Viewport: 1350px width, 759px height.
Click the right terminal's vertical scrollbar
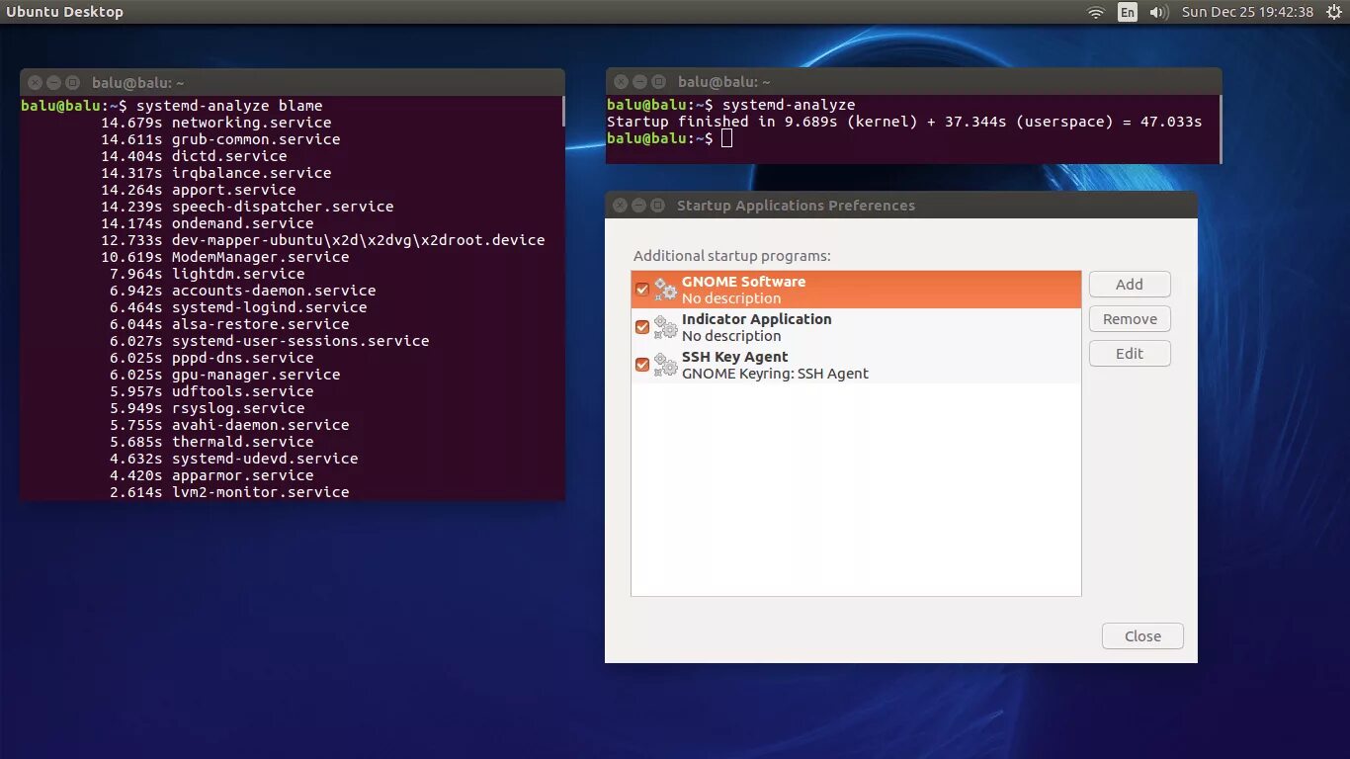click(x=1221, y=128)
